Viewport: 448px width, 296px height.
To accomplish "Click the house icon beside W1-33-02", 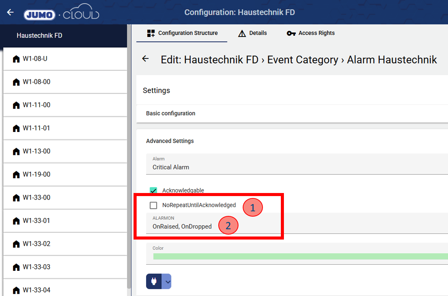I will pos(16,244).
